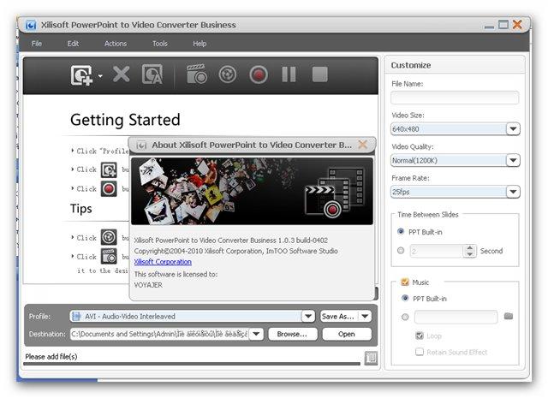Toggle the Loop checkbox
548x398 pixels.
[x=420, y=336]
